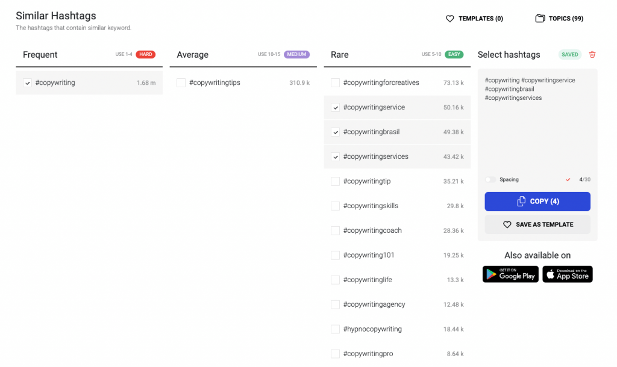The width and height of the screenshot is (617, 367).
Task: Open TEMPLATES (0) link
Action: point(475,19)
